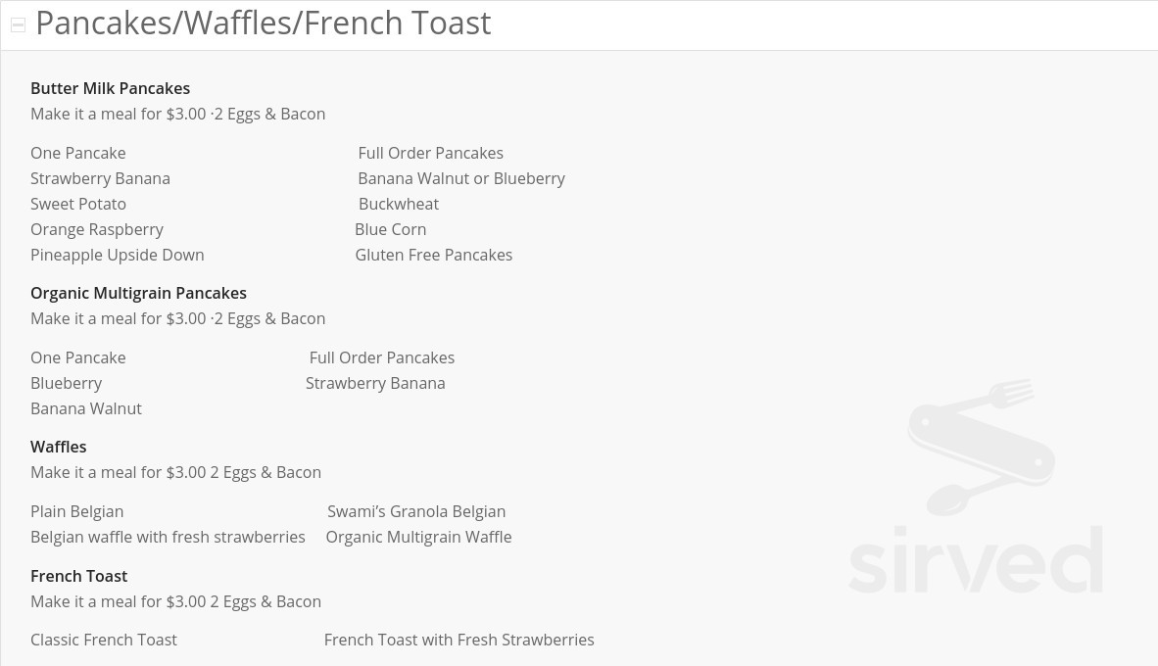Click the Blue Corn item
The image size is (1158, 666).
coord(391,229)
